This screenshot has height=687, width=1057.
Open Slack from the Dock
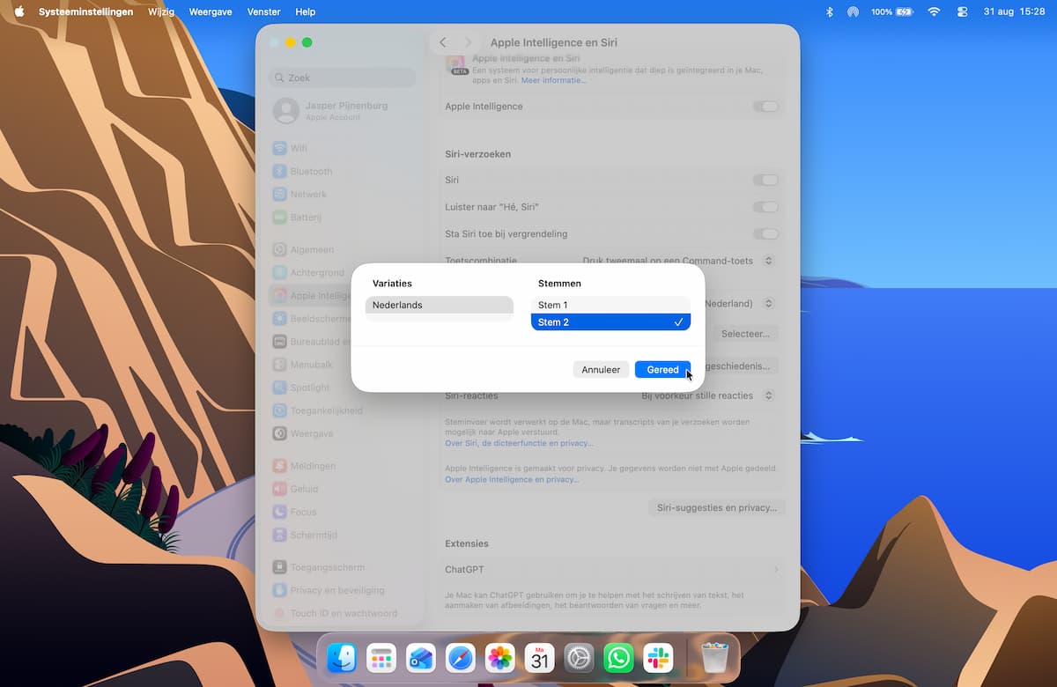658,657
